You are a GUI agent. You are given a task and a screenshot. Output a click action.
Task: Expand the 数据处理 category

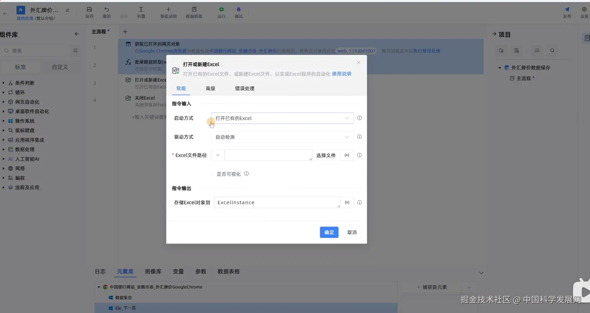(4, 149)
